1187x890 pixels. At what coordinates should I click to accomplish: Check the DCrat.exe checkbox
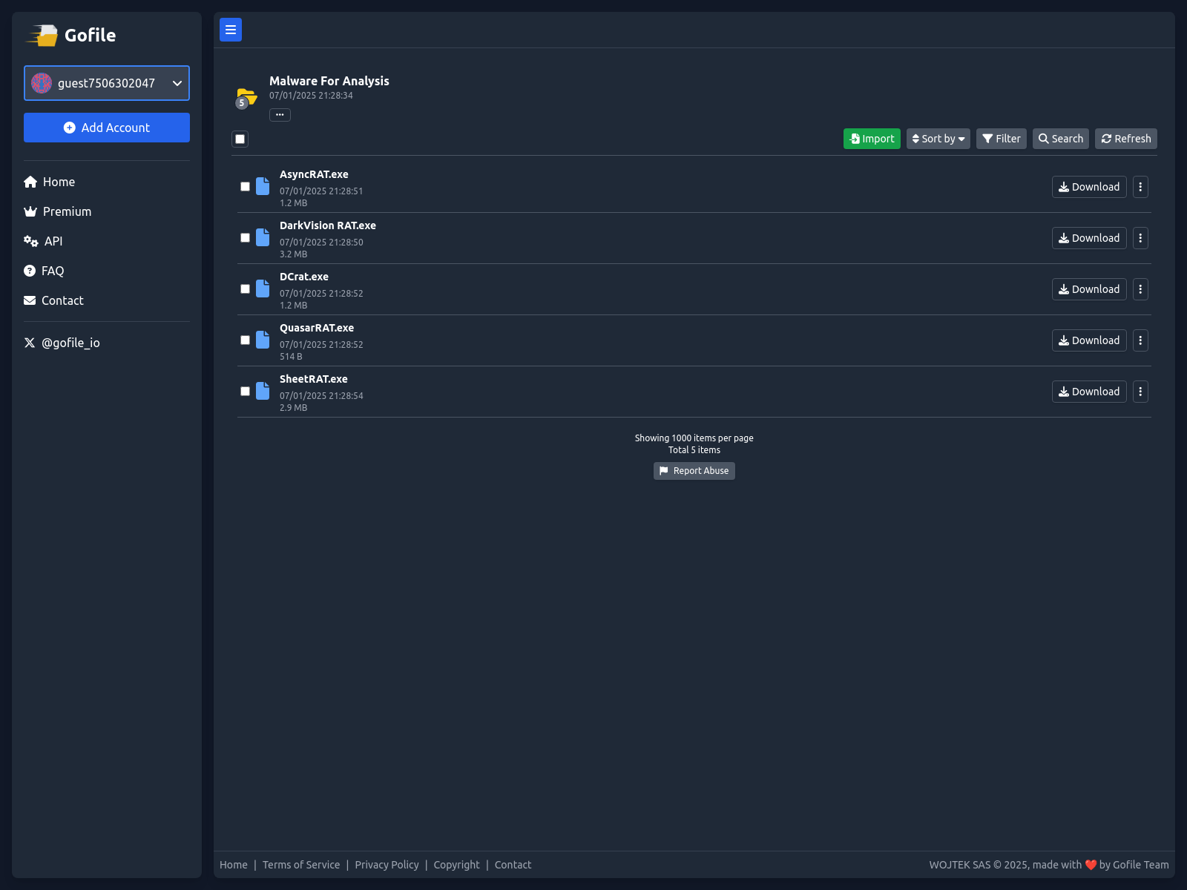tap(245, 289)
